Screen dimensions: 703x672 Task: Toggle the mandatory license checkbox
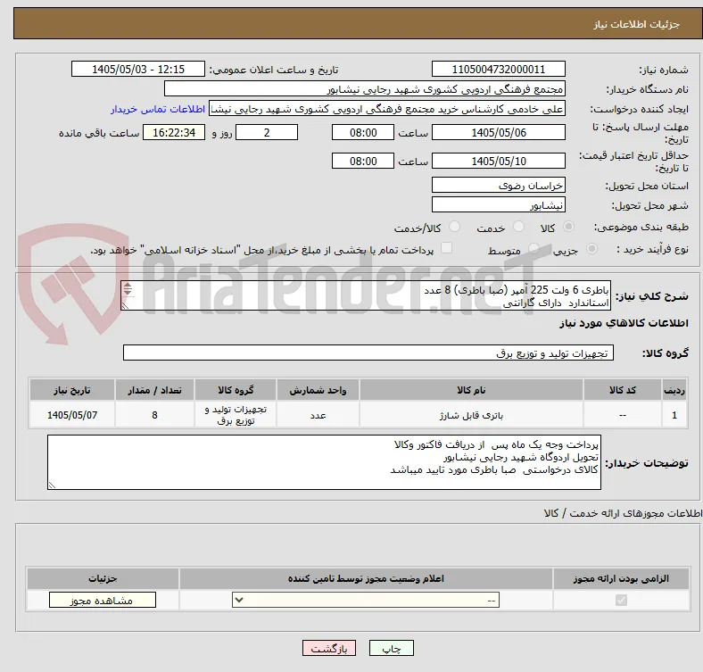coord(621,601)
